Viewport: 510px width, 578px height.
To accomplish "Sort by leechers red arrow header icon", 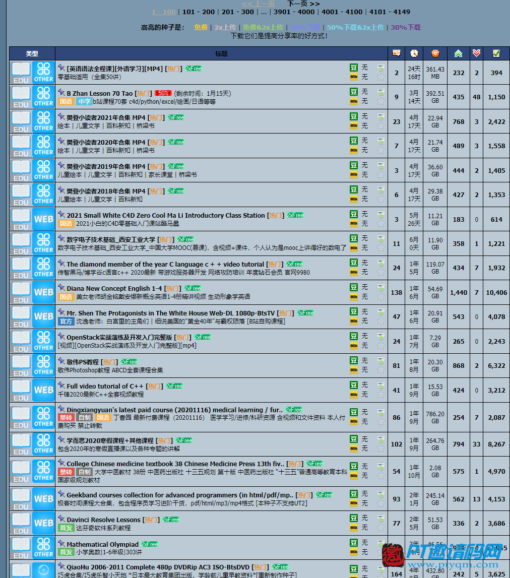I will tap(476, 53).
